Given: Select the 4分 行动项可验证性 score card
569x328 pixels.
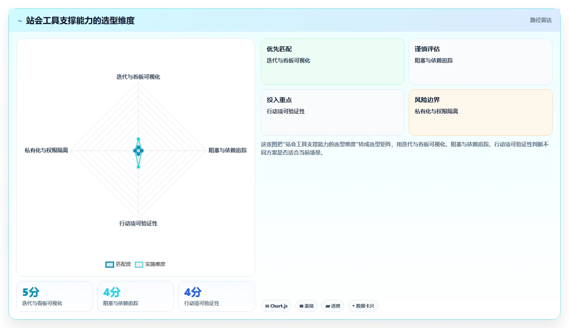Looking at the screenshot, I should pyautogui.click(x=217, y=296).
